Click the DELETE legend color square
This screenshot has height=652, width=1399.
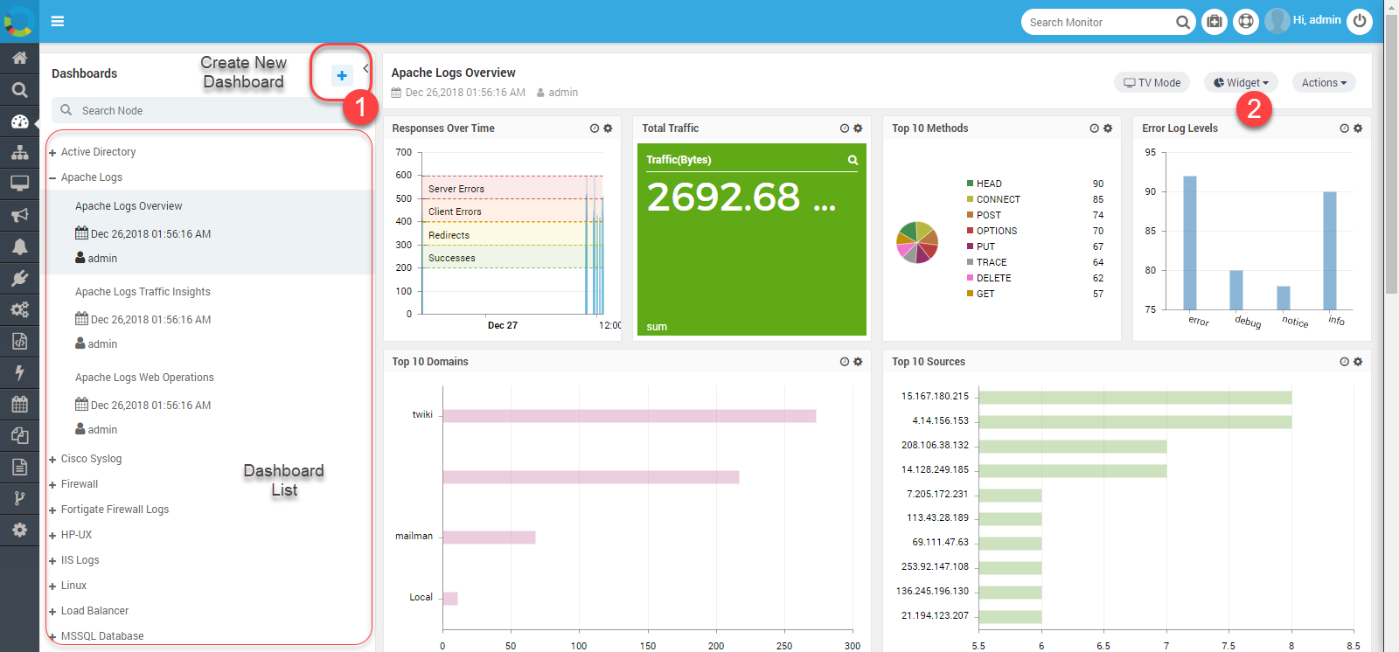pyautogui.click(x=970, y=278)
